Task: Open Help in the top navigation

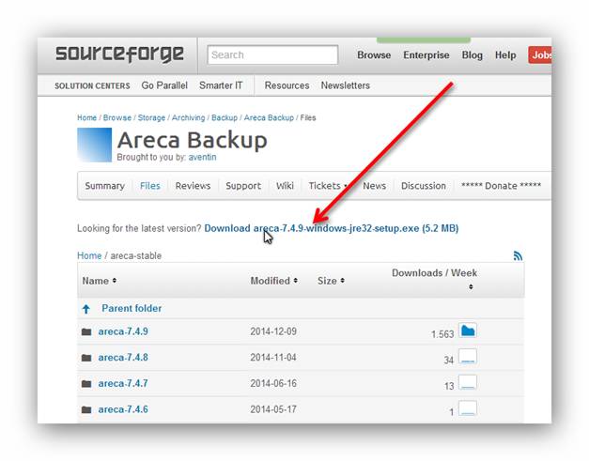Action: (505, 55)
